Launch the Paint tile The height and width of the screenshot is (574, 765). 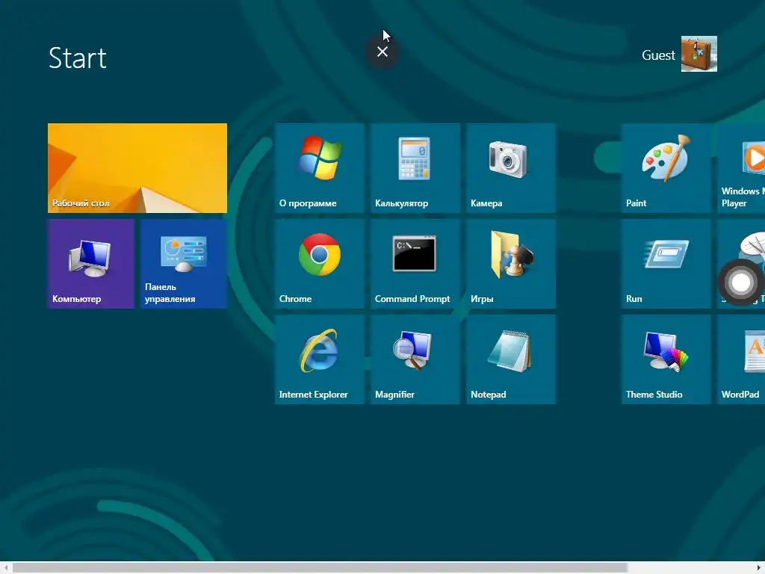pyautogui.click(x=666, y=168)
